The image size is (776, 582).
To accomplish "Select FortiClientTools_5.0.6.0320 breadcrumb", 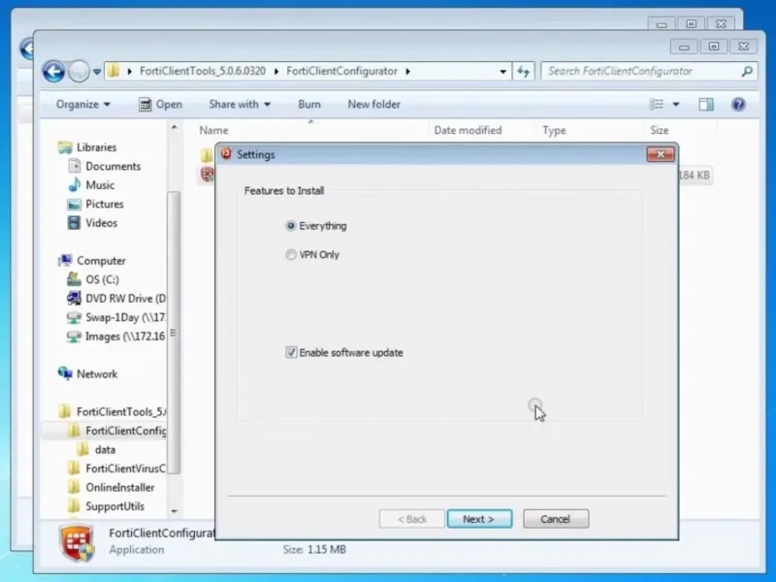I will tap(203, 71).
